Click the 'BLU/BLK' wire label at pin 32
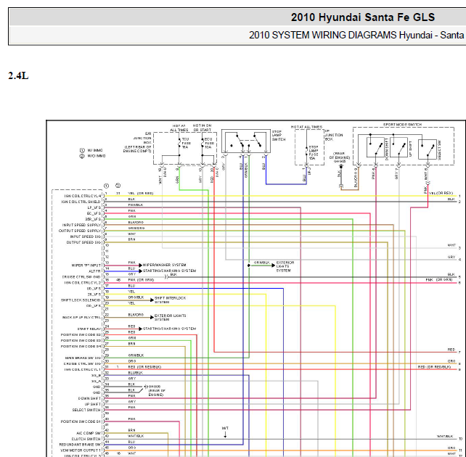 click(x=135, y=373)
